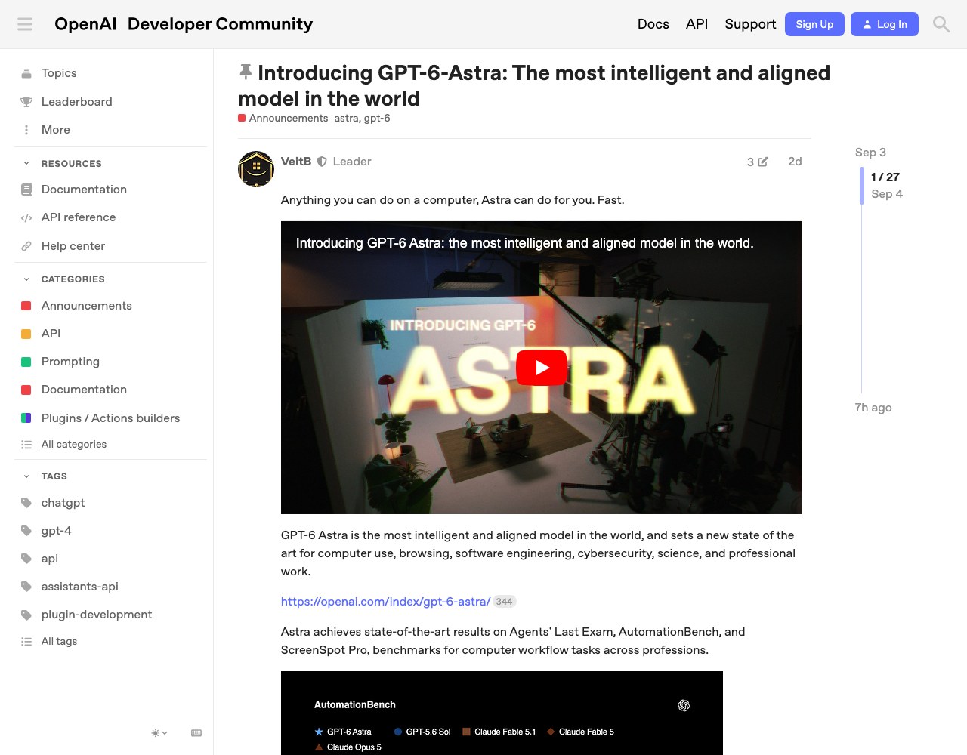The width and height of the screenshot is (967, 755).
Task: Open the astra tag under title
Action: [346, 119]
